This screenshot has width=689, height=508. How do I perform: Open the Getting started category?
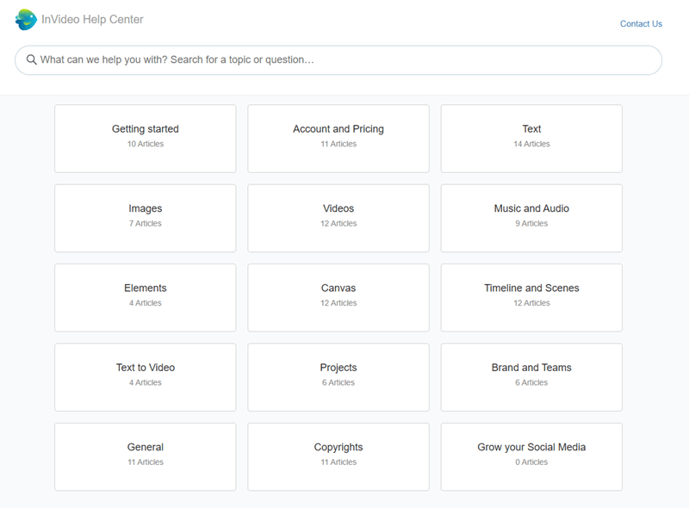(x=146, y=139)
